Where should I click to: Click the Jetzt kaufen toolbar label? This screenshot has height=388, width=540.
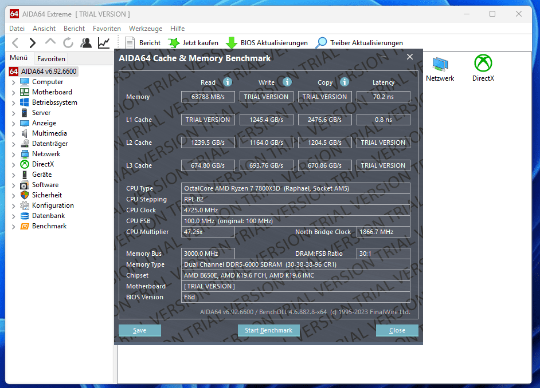200,43
